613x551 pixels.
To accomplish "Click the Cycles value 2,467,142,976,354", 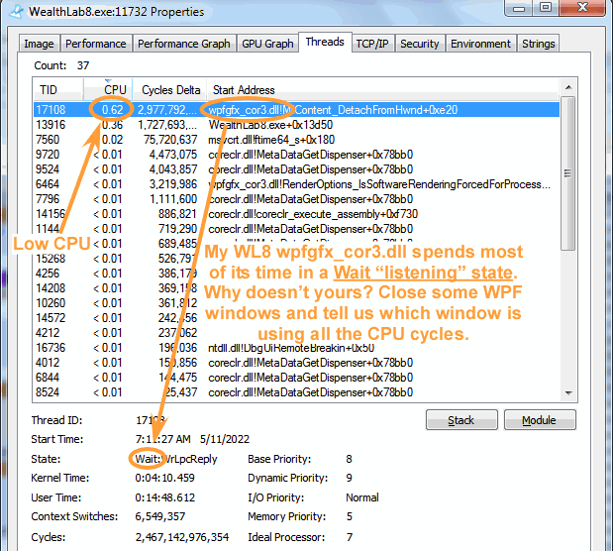I will tap(182, 537).
